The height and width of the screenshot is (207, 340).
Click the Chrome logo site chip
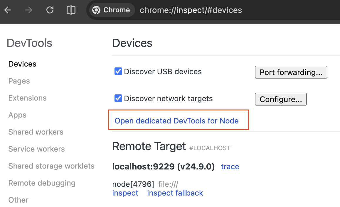click(x=111, y=10)
